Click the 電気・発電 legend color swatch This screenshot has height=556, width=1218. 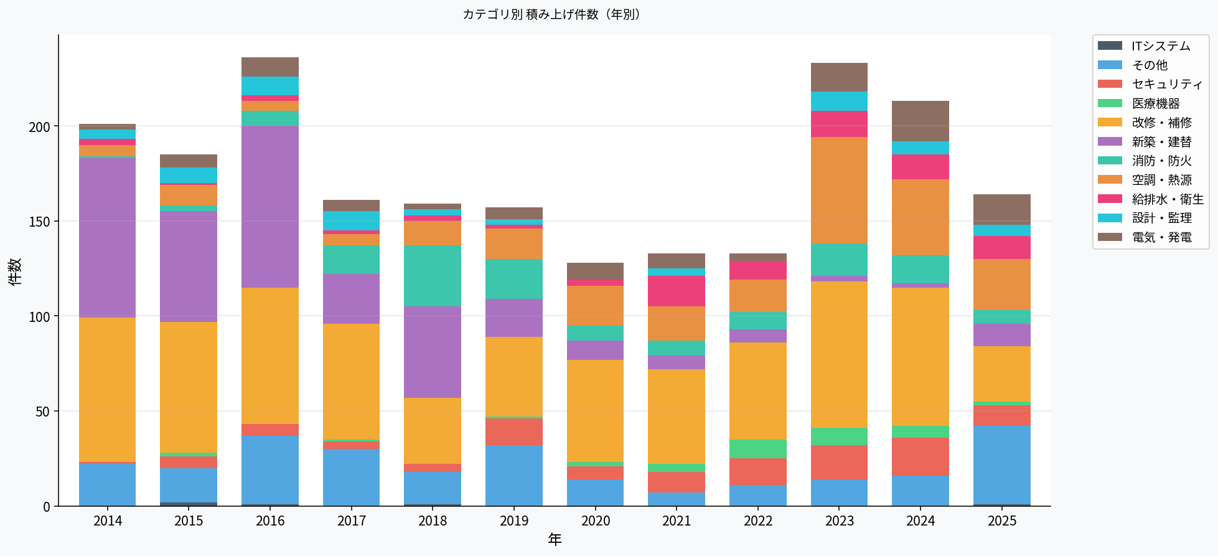point(1110,237)
